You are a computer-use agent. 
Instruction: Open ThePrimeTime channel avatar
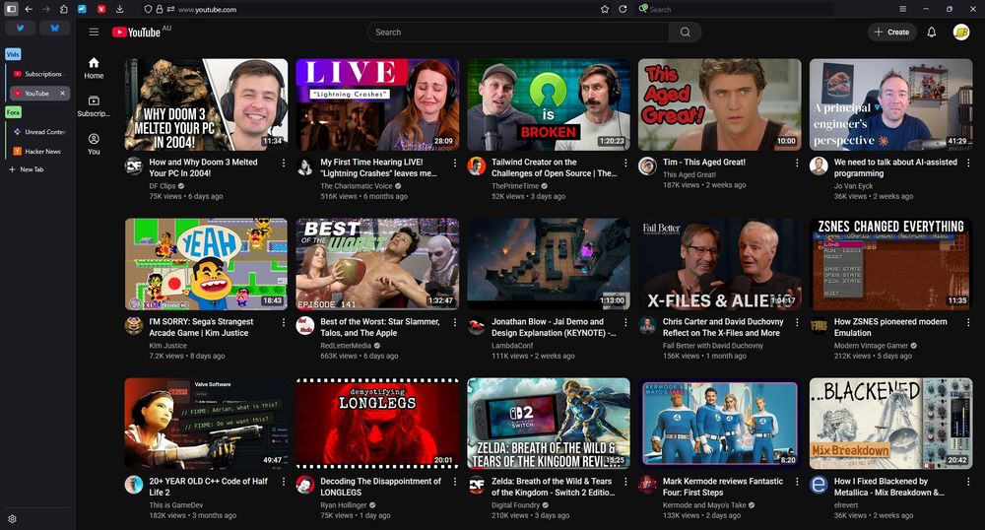click(476, 166)
